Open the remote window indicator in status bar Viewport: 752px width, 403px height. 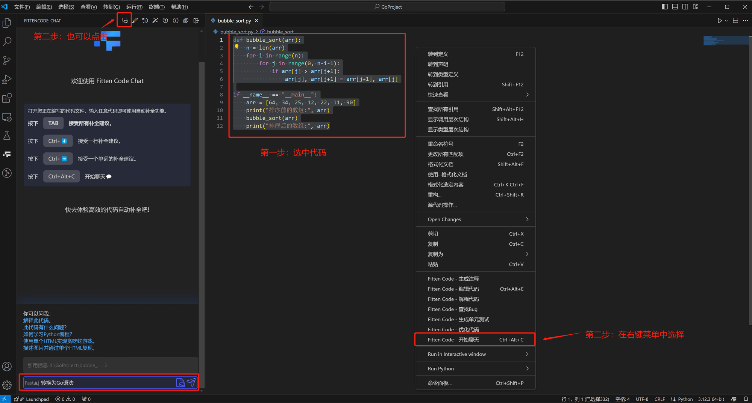4,399
